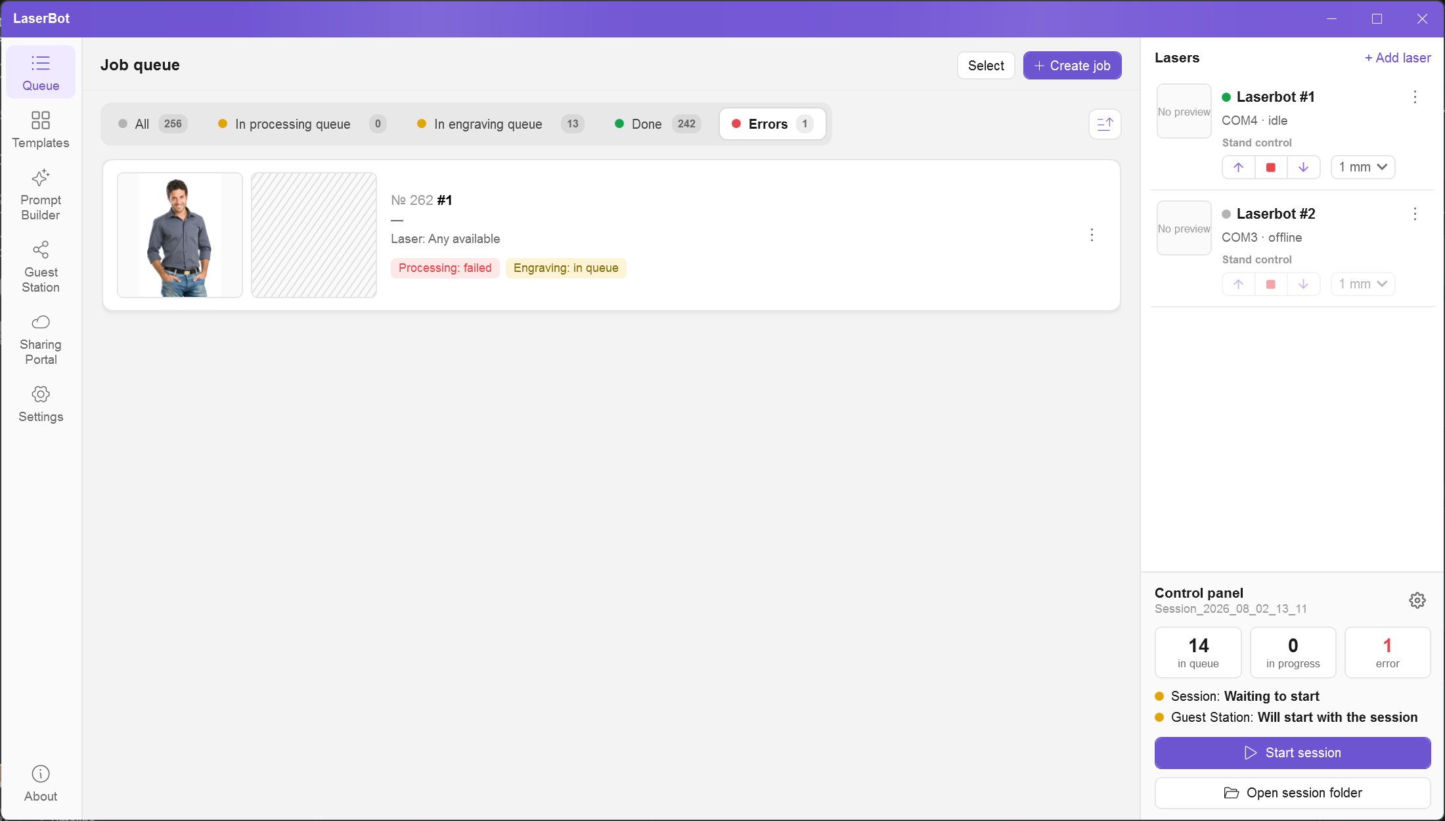The image size is (1445, 821).
Task: Click Laserbot #1 No preview box
Action: point(1184,111)
